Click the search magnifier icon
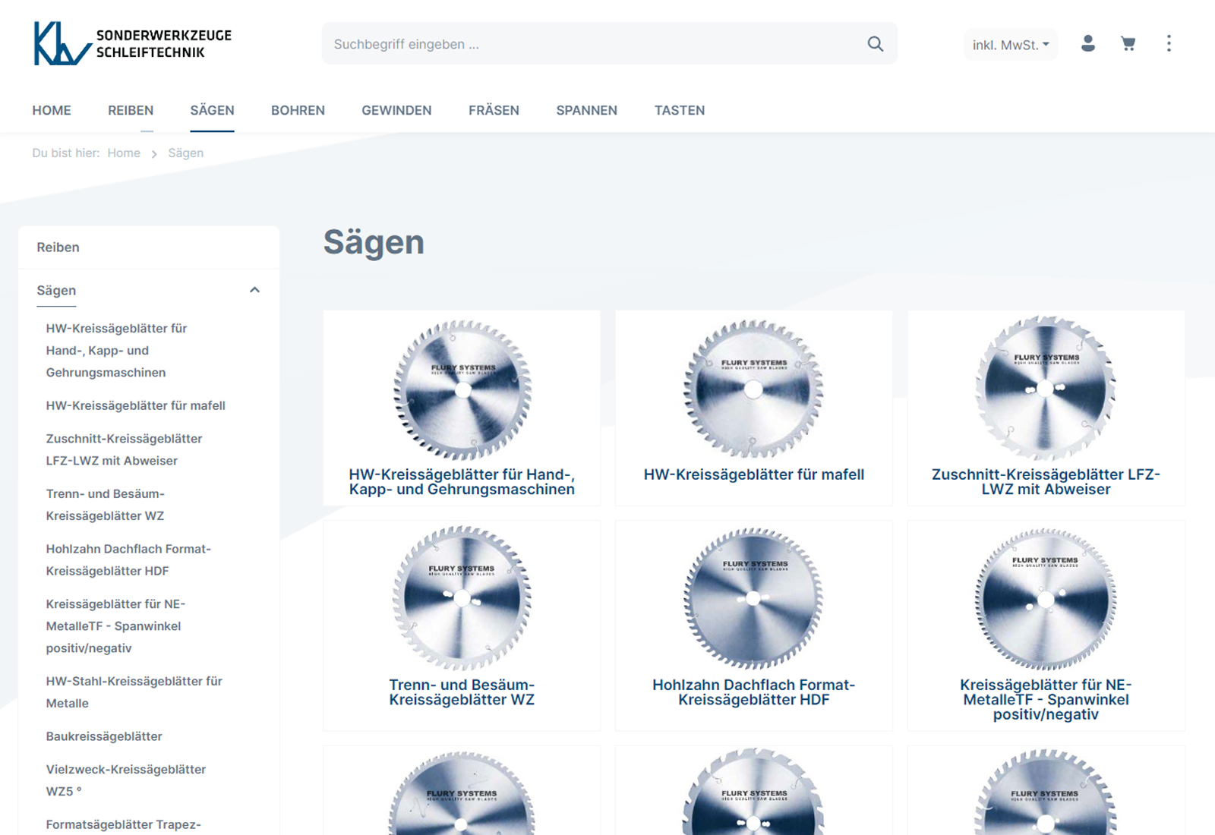This screenshot has width=1215, height=835. click(x=875, y=44)
